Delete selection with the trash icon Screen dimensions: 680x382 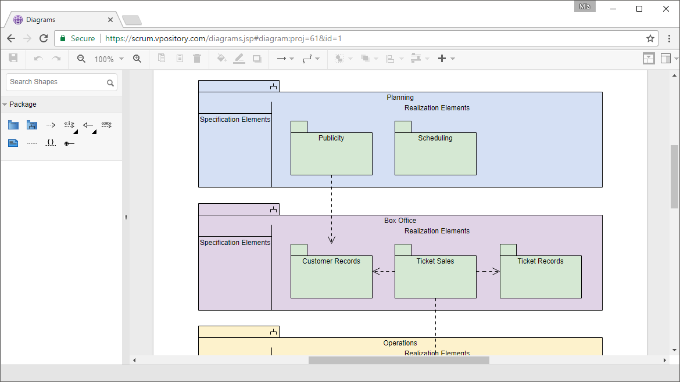pos(197,58)
